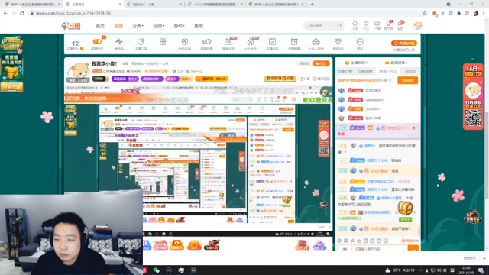The width and height of the screenshot is (489, 275).
Task: Click the orange 关注 follow button
Action: click(321, 63)
